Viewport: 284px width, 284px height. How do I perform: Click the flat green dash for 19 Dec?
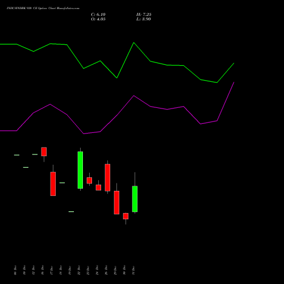coord(71,211)
